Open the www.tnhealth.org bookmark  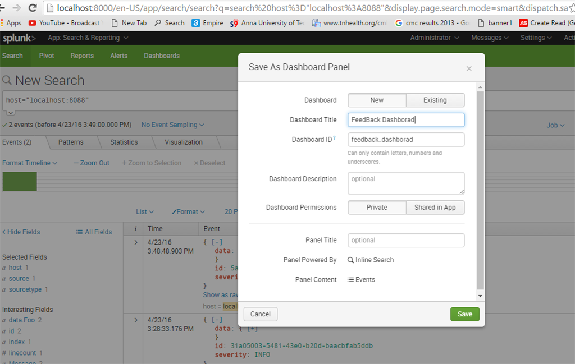point(349,22)
